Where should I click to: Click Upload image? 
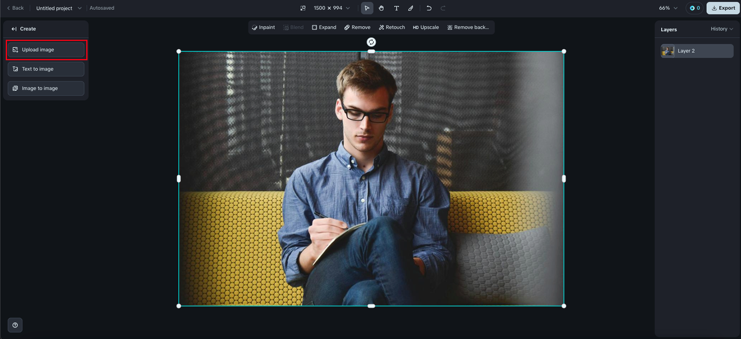click(x=46, y=50)
